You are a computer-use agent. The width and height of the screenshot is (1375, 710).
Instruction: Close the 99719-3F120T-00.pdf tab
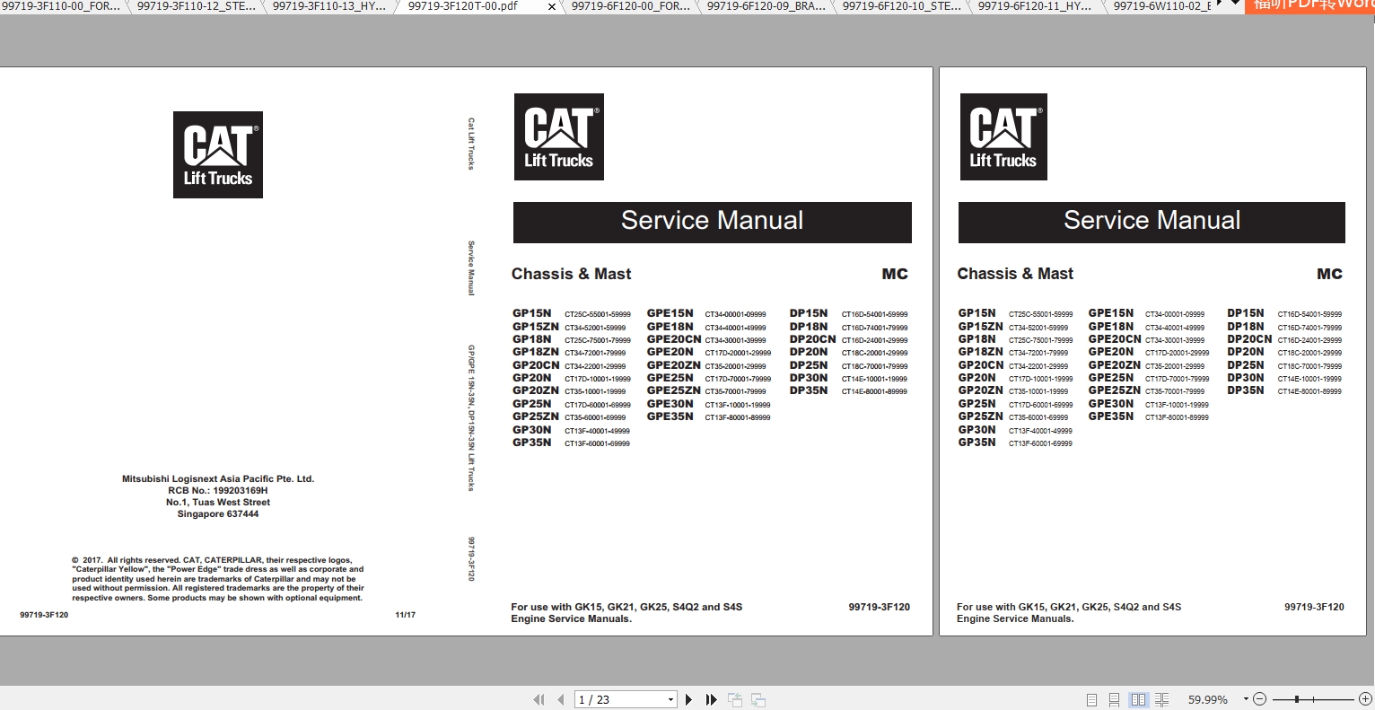point(550,7)
